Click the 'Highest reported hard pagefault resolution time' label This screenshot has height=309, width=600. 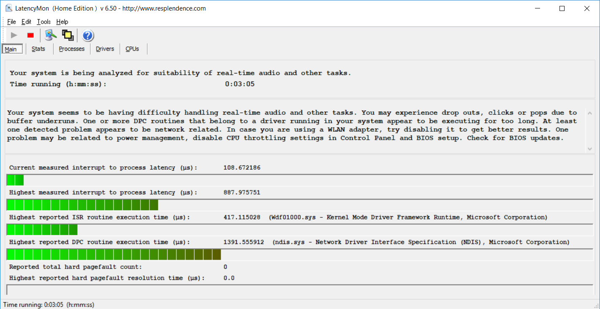point(107,278)
